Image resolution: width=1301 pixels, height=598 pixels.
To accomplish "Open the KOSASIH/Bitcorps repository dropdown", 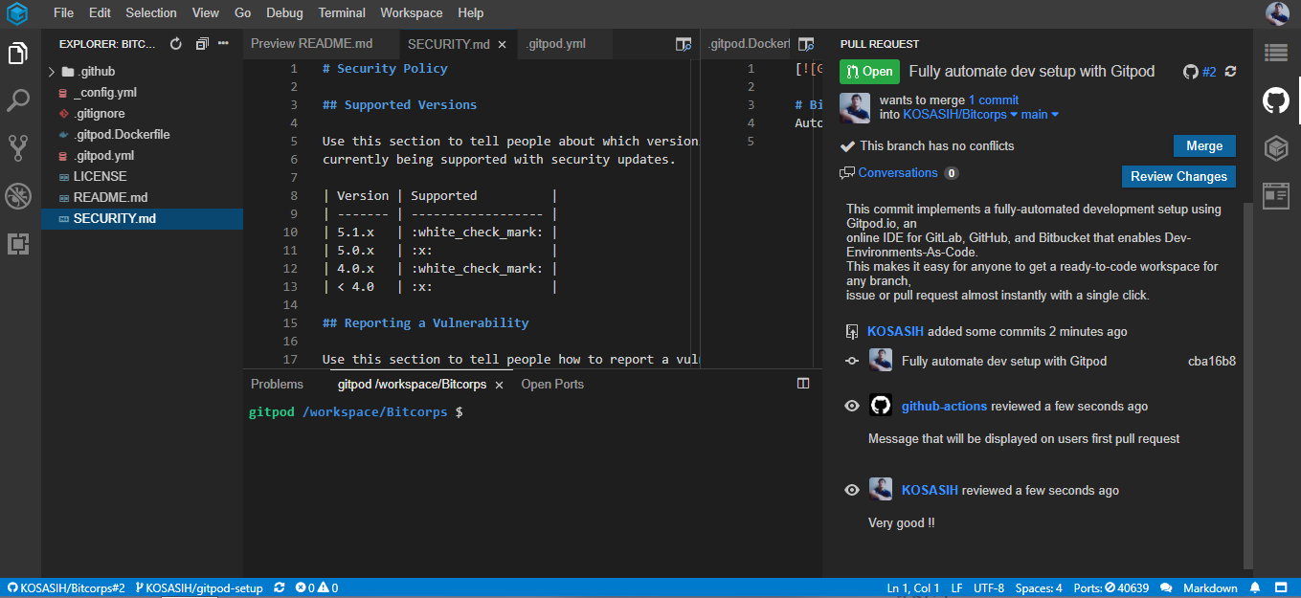I will pyautogui.click(x=960, y=115).
